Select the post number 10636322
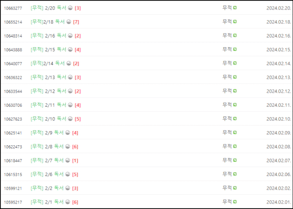Screen dimensions: 293x209 click(x=13, y=77)
